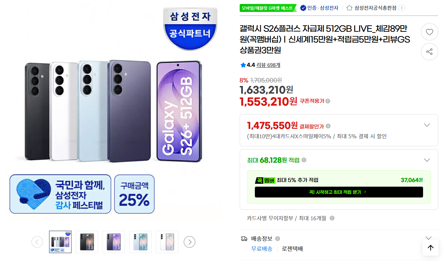Select the light blue phone thumbnail
The height and width of the screenshot is (265, 444).
click(x=140, y=242)
